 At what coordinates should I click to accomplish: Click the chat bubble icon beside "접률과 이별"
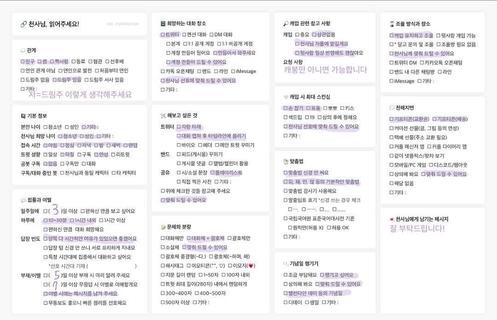coord(23,200)
